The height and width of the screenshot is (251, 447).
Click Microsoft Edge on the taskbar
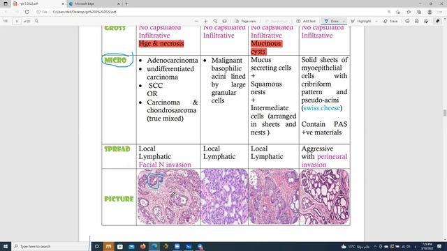tap(154, 246)
